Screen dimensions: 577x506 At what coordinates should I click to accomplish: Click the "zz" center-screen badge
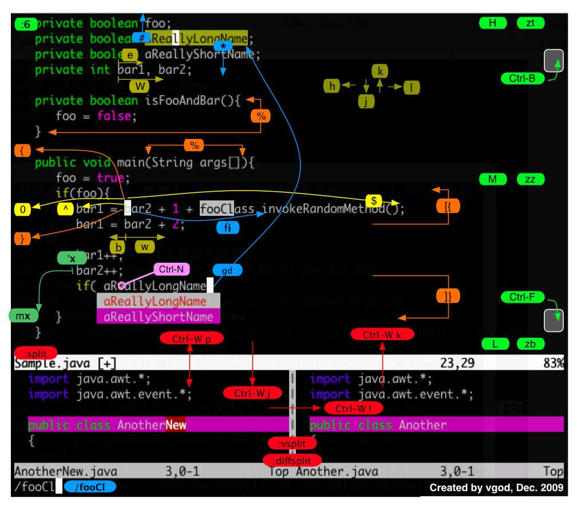coord(531,179)
